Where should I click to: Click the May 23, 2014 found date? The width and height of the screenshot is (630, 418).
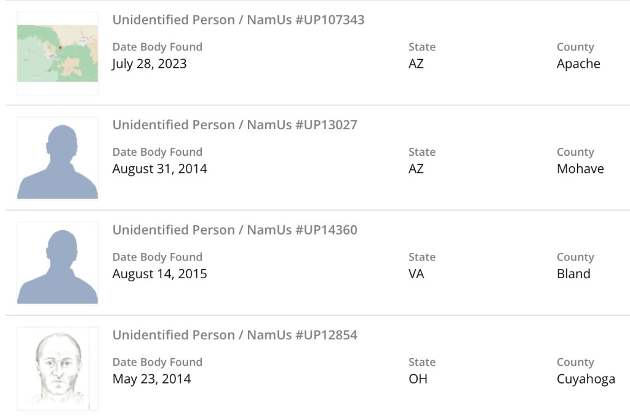(x=151, y=379)
